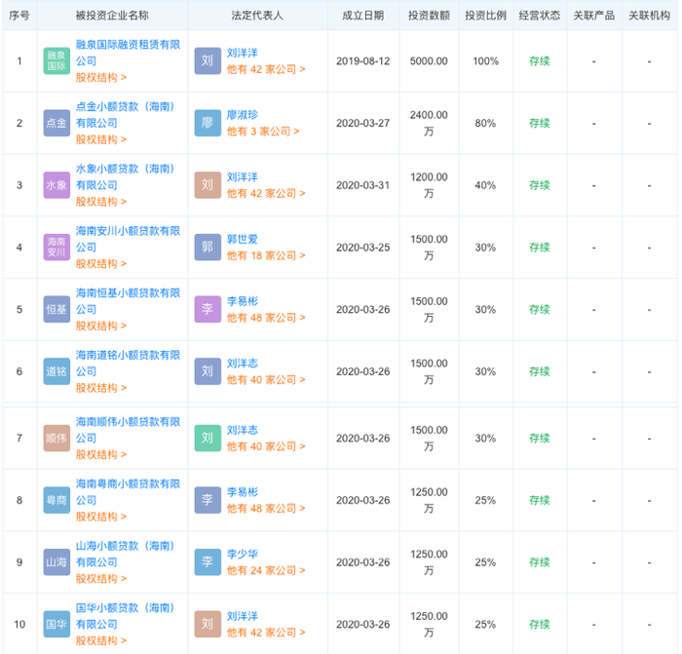Viewport: 682px width, 654px height.
Task: Expand 股权结构 for 海南道铭小额贷款
Action: pos(101,388)
